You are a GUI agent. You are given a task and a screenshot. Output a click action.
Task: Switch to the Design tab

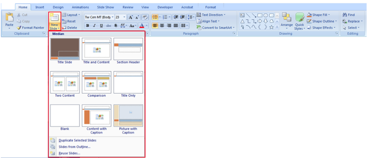(58, 7)
